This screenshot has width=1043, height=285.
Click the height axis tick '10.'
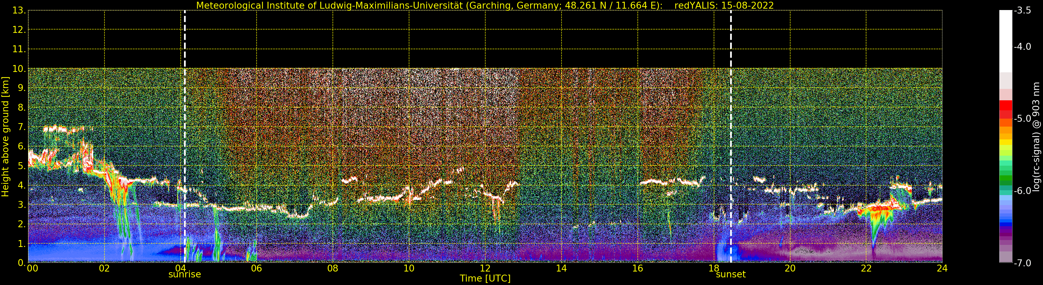(19, 69)
